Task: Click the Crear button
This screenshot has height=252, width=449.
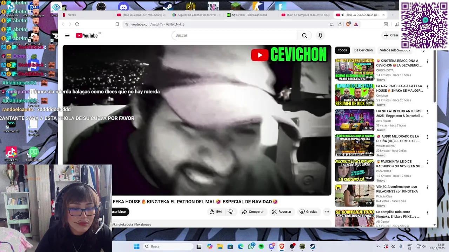Action: 391,35
